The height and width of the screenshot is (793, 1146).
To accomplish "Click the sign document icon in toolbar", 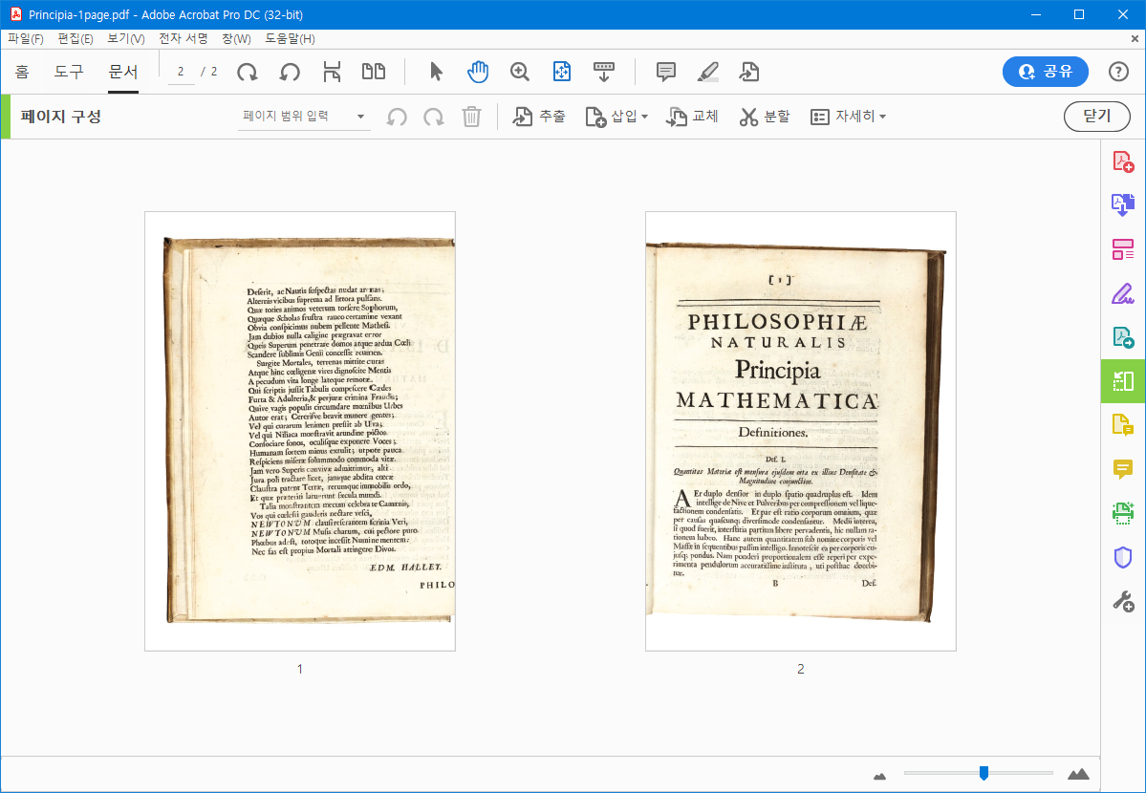I will point(749,72).
